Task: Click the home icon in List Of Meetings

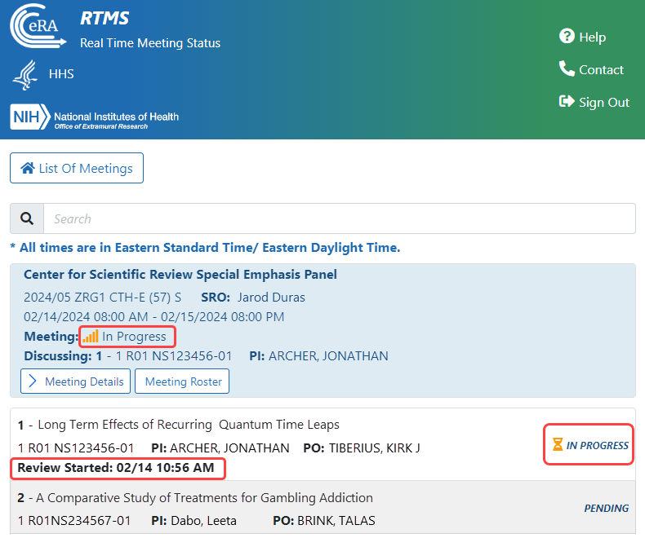Action: [28, 168]
